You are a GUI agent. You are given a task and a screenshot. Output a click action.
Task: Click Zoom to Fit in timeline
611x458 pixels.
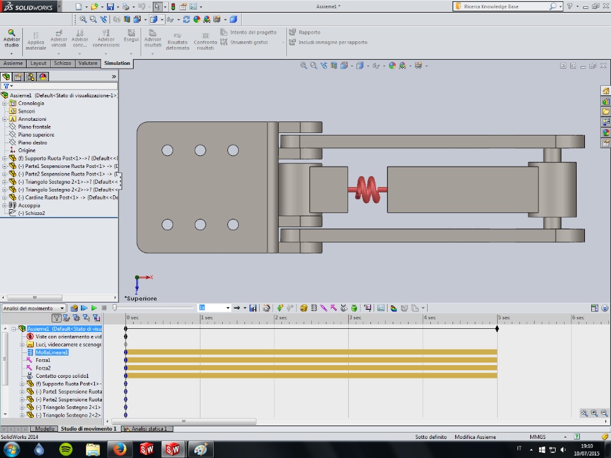(x=584, y=413)
